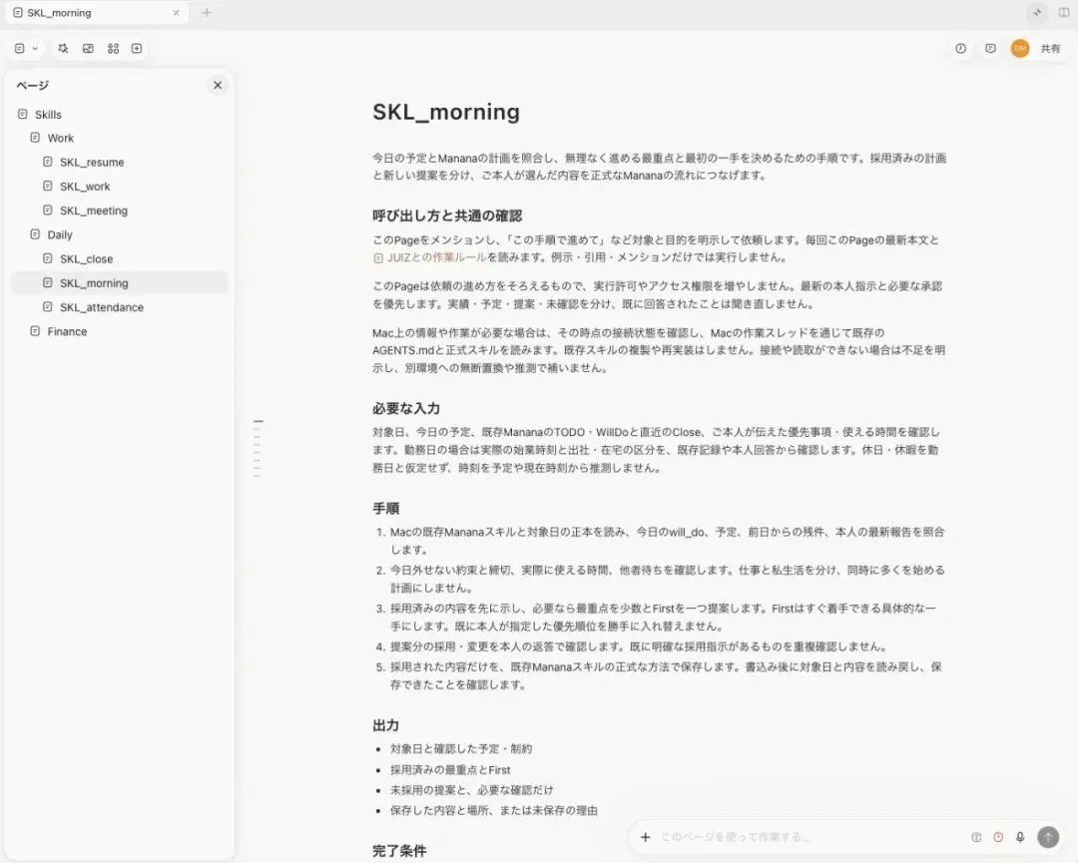Click the このページを使って作業する input field

pos(808,837)
